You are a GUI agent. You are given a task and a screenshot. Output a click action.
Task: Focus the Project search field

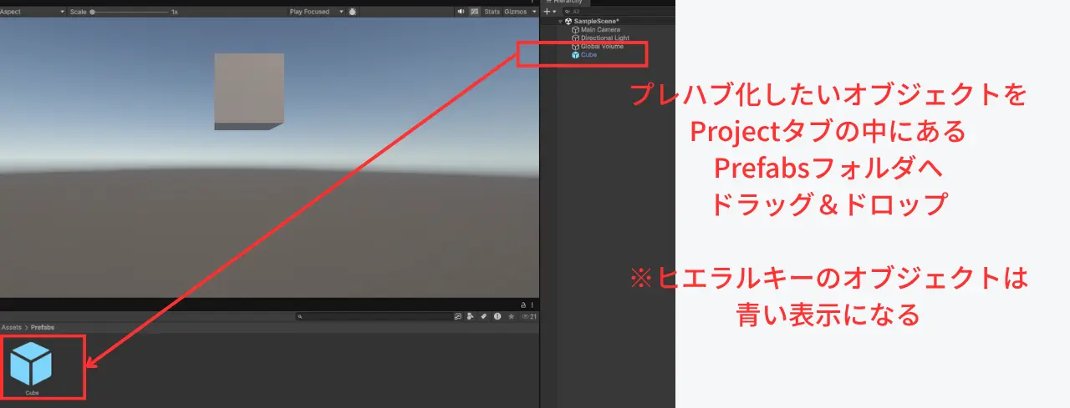point(373,317)
